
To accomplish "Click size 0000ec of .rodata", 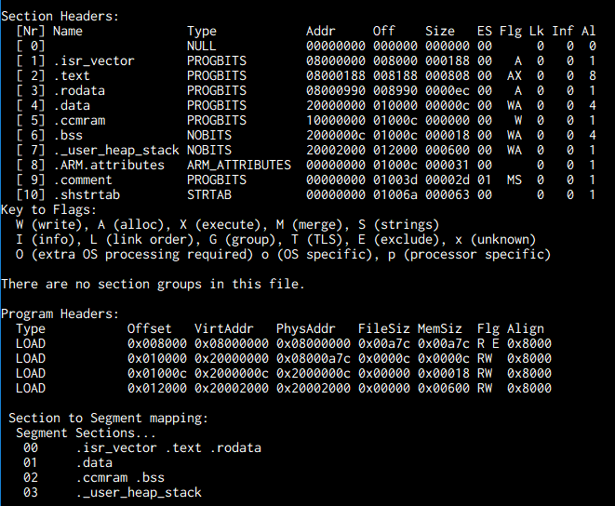I will (x=448, y=90).
